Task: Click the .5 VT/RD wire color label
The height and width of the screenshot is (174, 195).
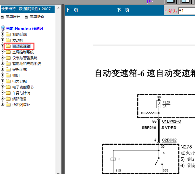Action: [169, 128]
